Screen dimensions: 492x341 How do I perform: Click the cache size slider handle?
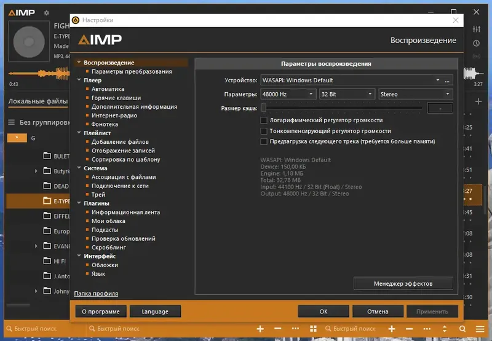coord(264,108)
